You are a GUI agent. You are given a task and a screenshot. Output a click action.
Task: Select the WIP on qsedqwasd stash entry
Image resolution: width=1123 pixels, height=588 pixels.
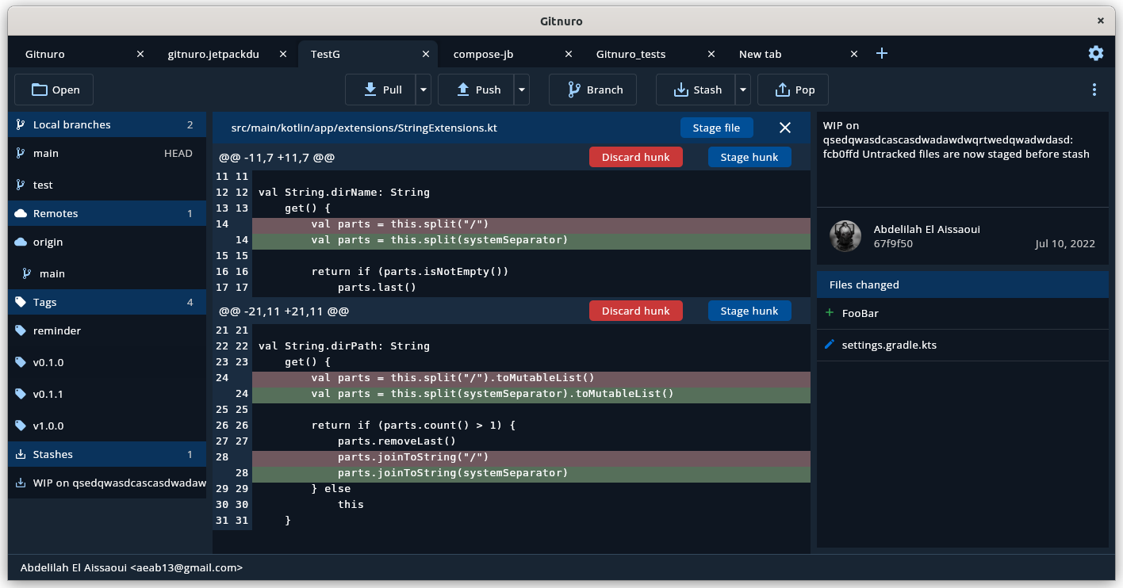coord(107,483)
